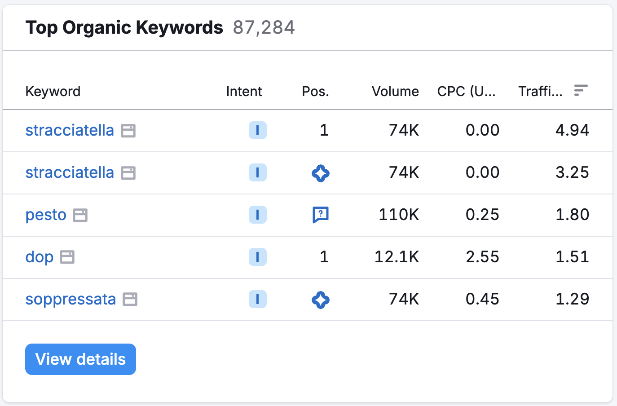This screenshot has height=406, width=617.
Task: Select the 4.94 traffic value
Action: click(572, 130)
